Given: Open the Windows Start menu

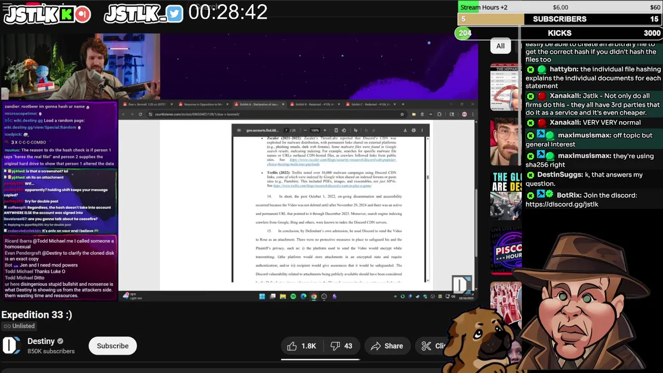Looking at the screenshot, I should point(262,296).
